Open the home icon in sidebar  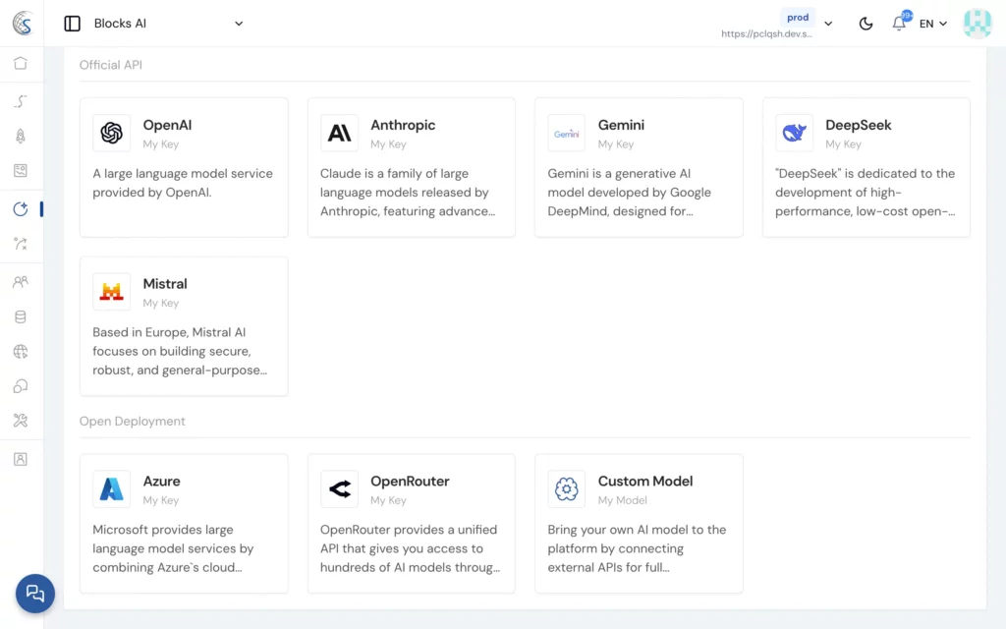click(21, 64)
